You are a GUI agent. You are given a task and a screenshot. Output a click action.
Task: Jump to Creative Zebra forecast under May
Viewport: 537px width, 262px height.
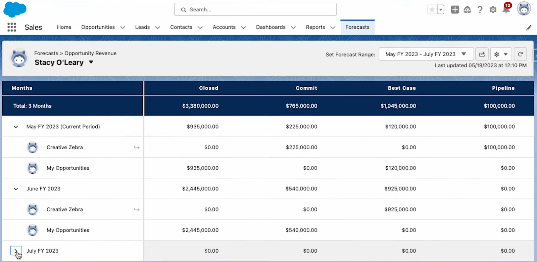coord(137,147)
